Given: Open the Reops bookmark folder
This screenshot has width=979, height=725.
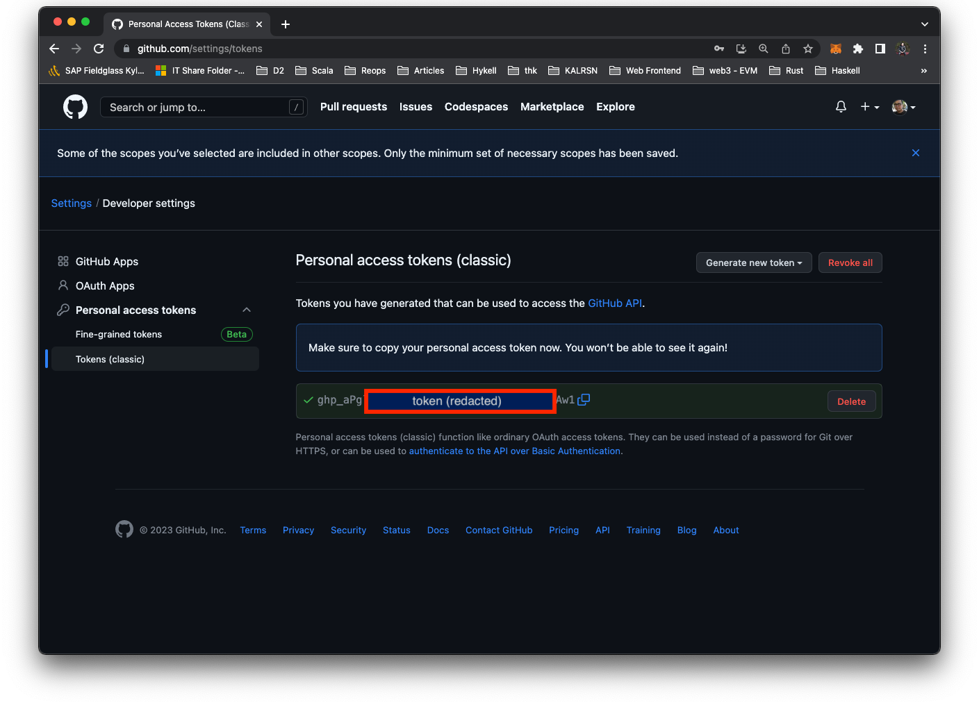Looking at the screenshot, I should coord(365,71).
